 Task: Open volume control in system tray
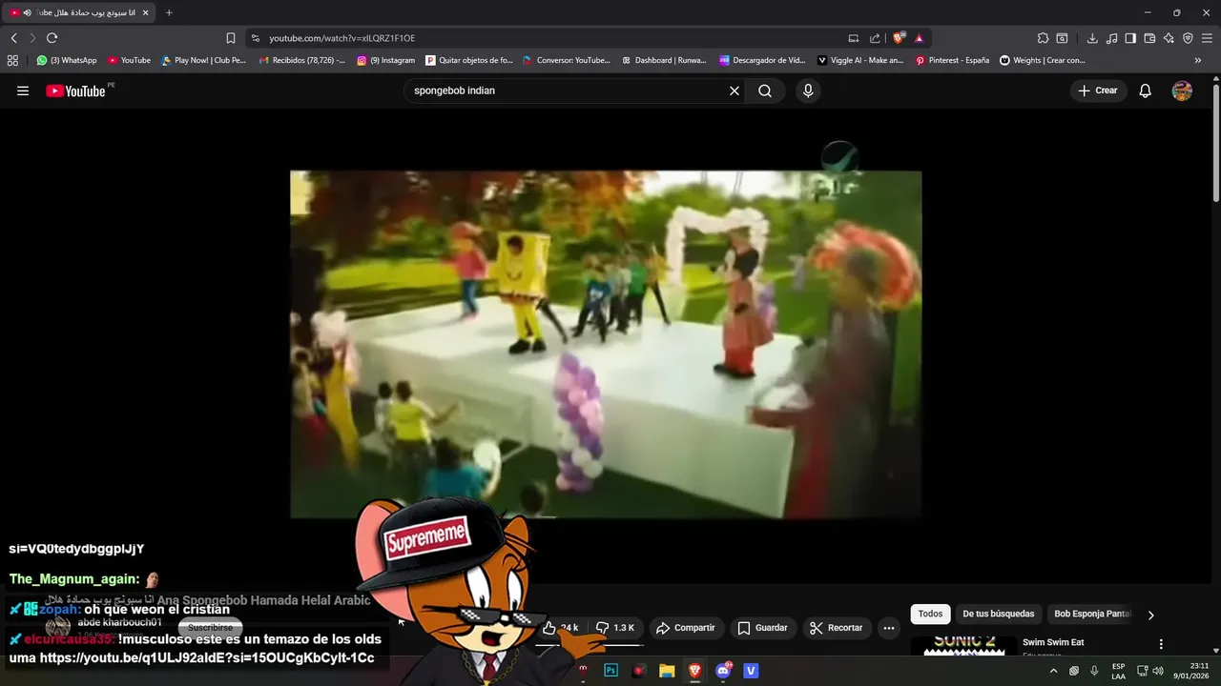[1158, 671]
